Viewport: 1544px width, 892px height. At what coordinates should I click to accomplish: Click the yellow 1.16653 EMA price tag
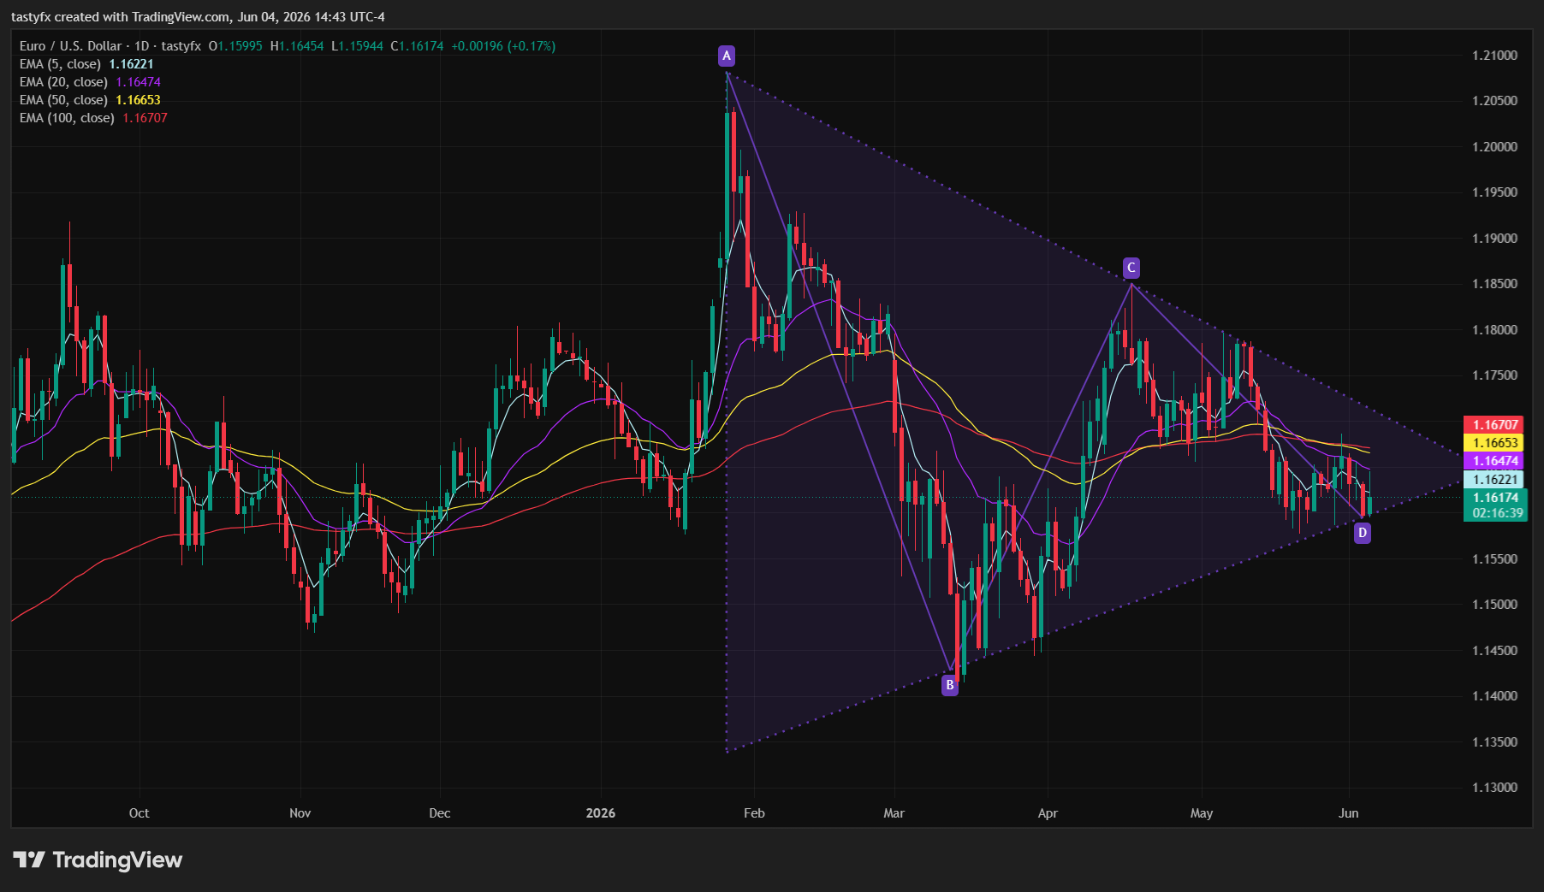(1494, 443)
